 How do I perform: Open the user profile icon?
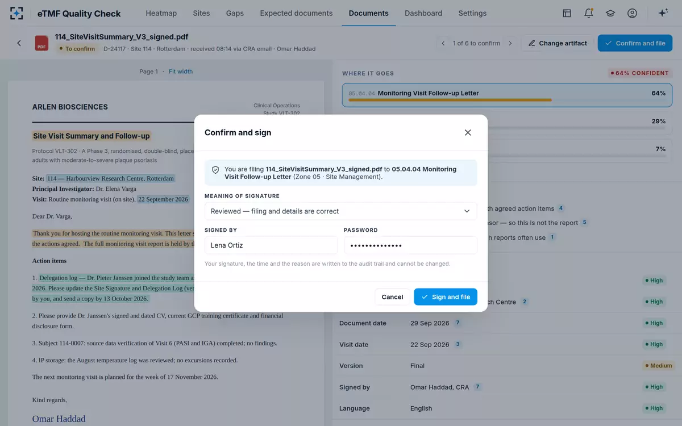(632, 13)
